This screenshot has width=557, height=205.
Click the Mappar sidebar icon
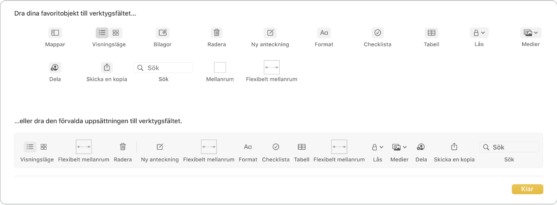(x=55, y=33)
